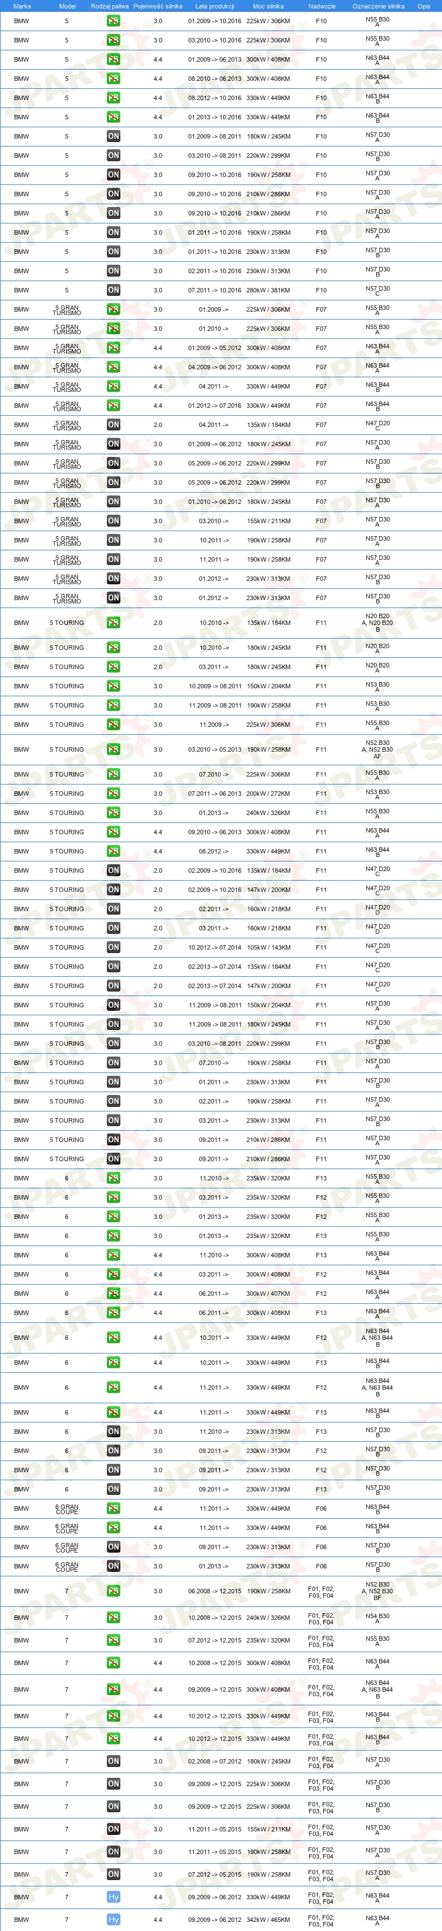Click ON icon in 5 Touring 11.2009 -> 08.2011 150kW row

113,1005
